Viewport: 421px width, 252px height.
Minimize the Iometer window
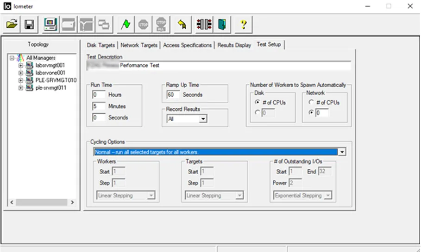[368, 6]
